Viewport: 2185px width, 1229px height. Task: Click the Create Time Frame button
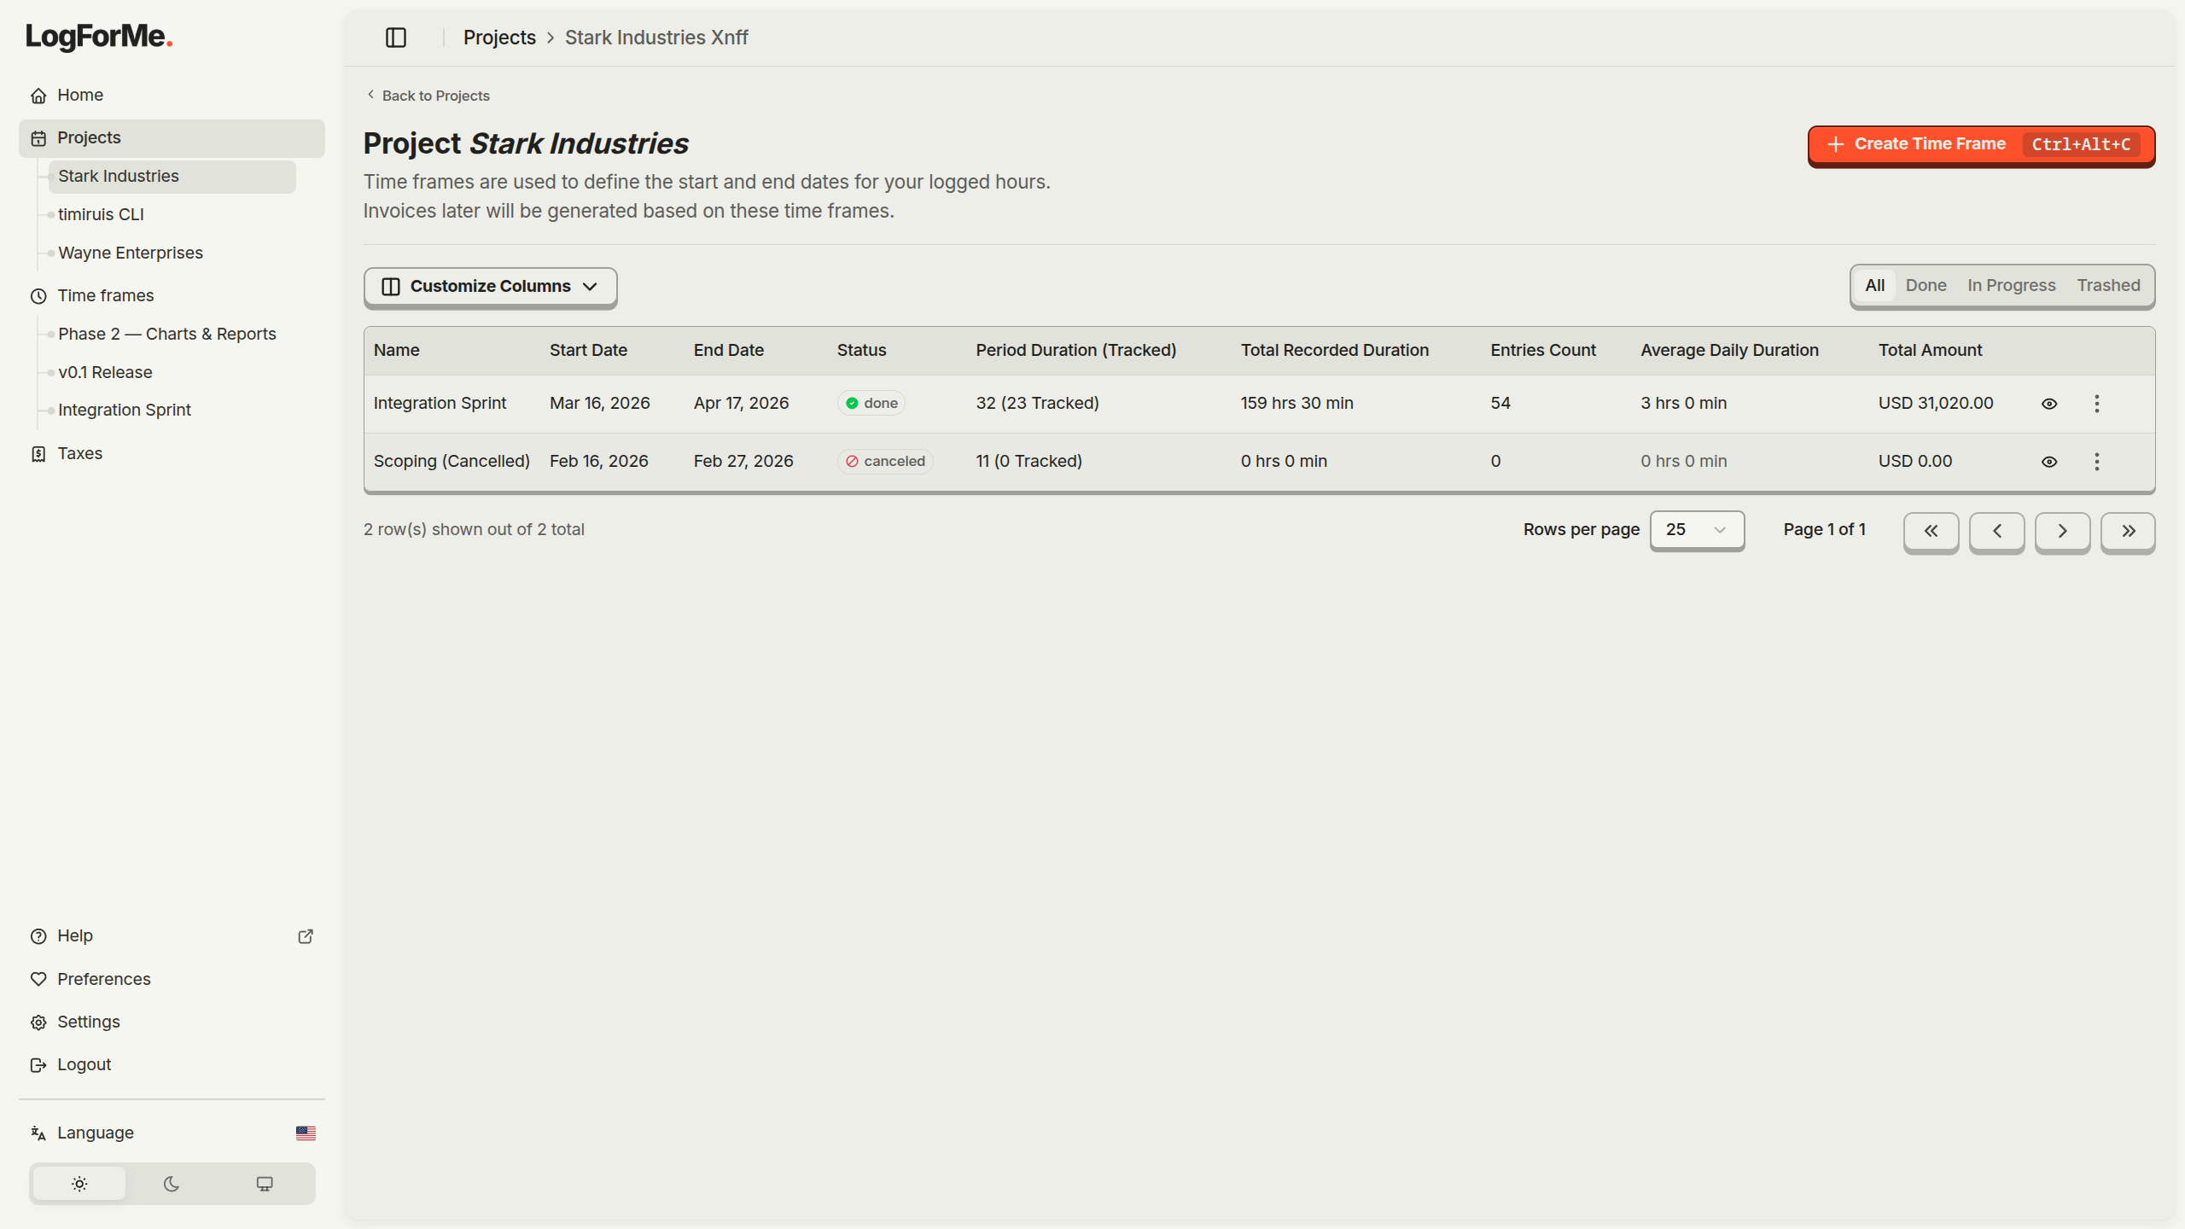coord(1980,145)
